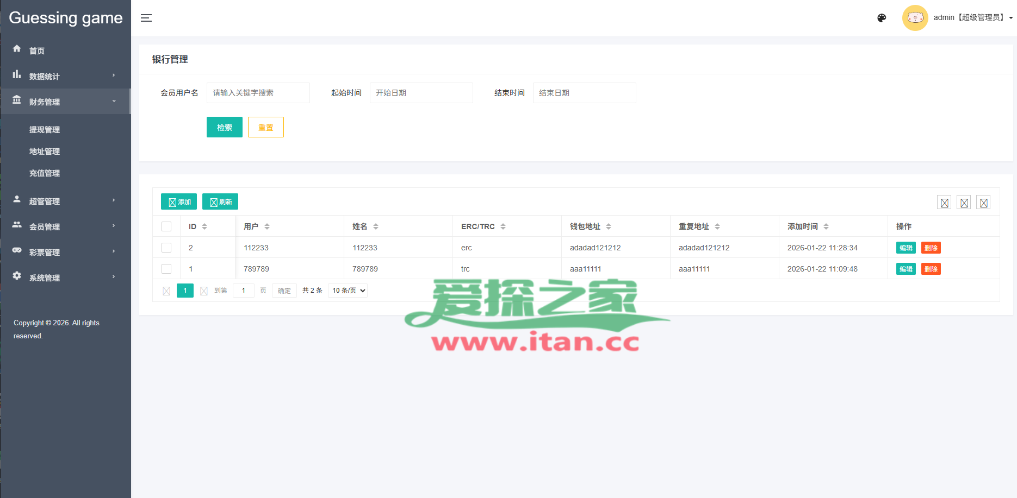
Task: Delete the row for user 112233
Action: click(x=931, y=248)
